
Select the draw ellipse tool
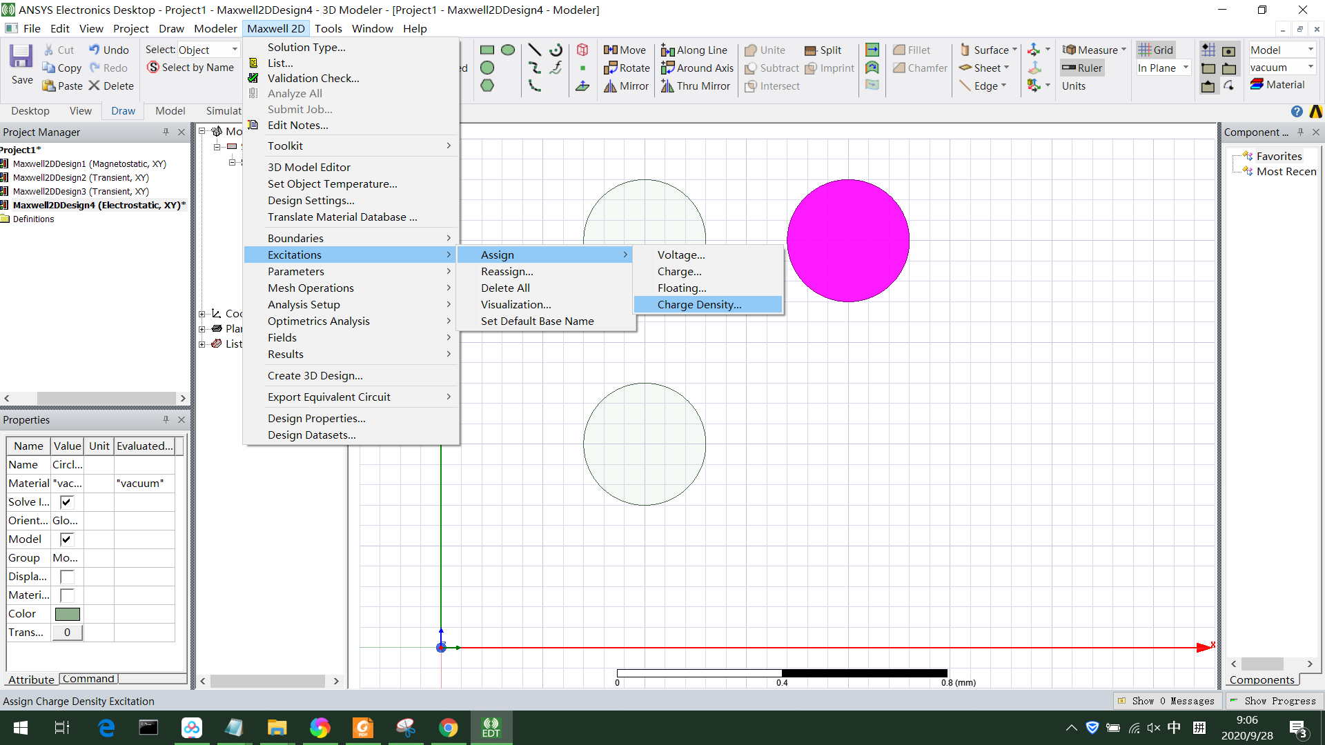click(508, 50)
